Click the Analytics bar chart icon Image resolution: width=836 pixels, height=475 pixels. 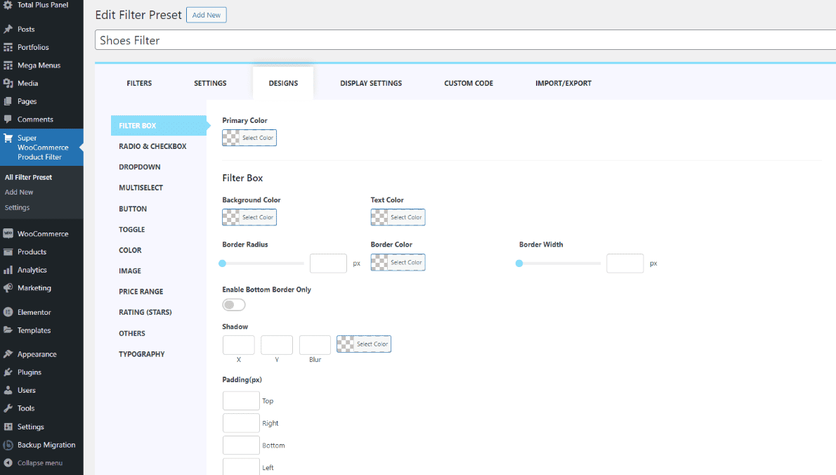8,270
